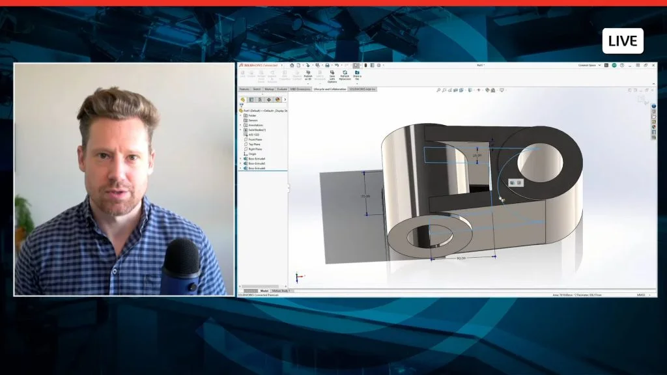This screenshot has width=667, height=375.
Task: Open the DisplayManager appearance sphere tab
Action: tap(277, 100)
